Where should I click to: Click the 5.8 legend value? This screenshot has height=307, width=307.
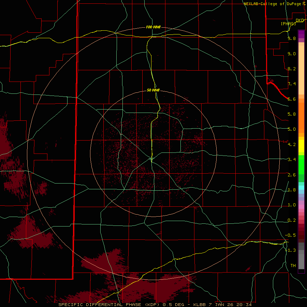click(292, 114)
